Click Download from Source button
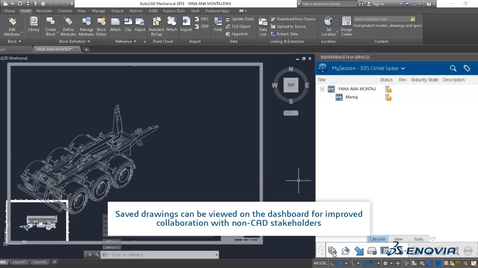Image resolution: width=478 pixels, height=268 pixels. click(293, 19)
